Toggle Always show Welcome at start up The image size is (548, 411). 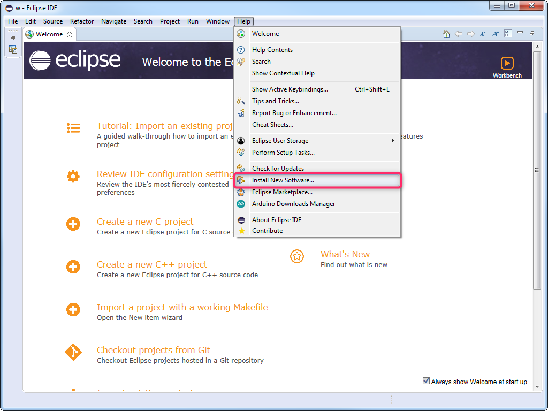tap(426, 381)
